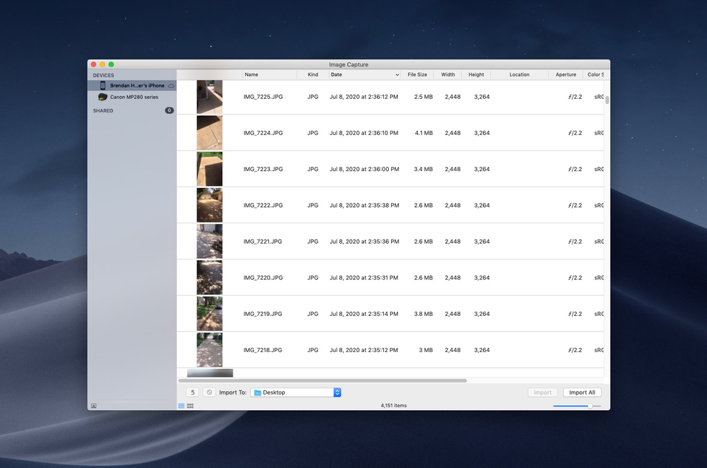Sort by Width column header
The height and width of the screenshot is (468, 707).
pos(448,75)
